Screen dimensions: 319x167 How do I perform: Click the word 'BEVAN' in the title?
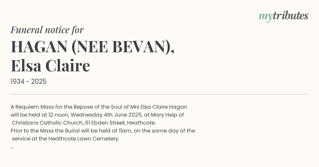[138, 46]
